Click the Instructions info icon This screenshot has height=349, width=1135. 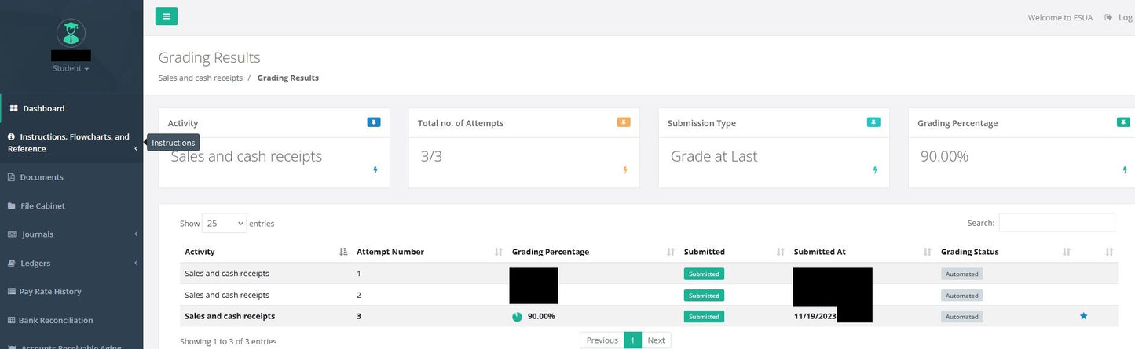click(x=12, y=136)
